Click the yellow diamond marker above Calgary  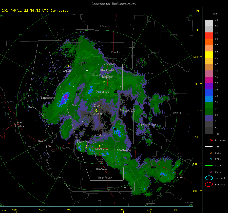100,146
